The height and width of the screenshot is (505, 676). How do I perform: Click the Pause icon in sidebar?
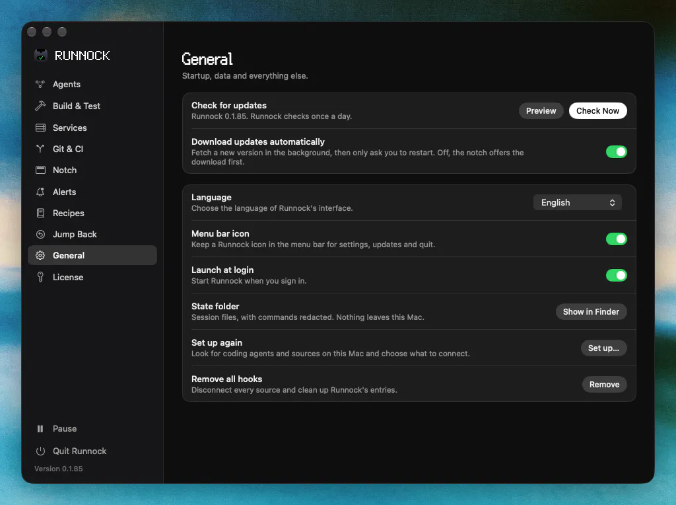coord(40,428)
